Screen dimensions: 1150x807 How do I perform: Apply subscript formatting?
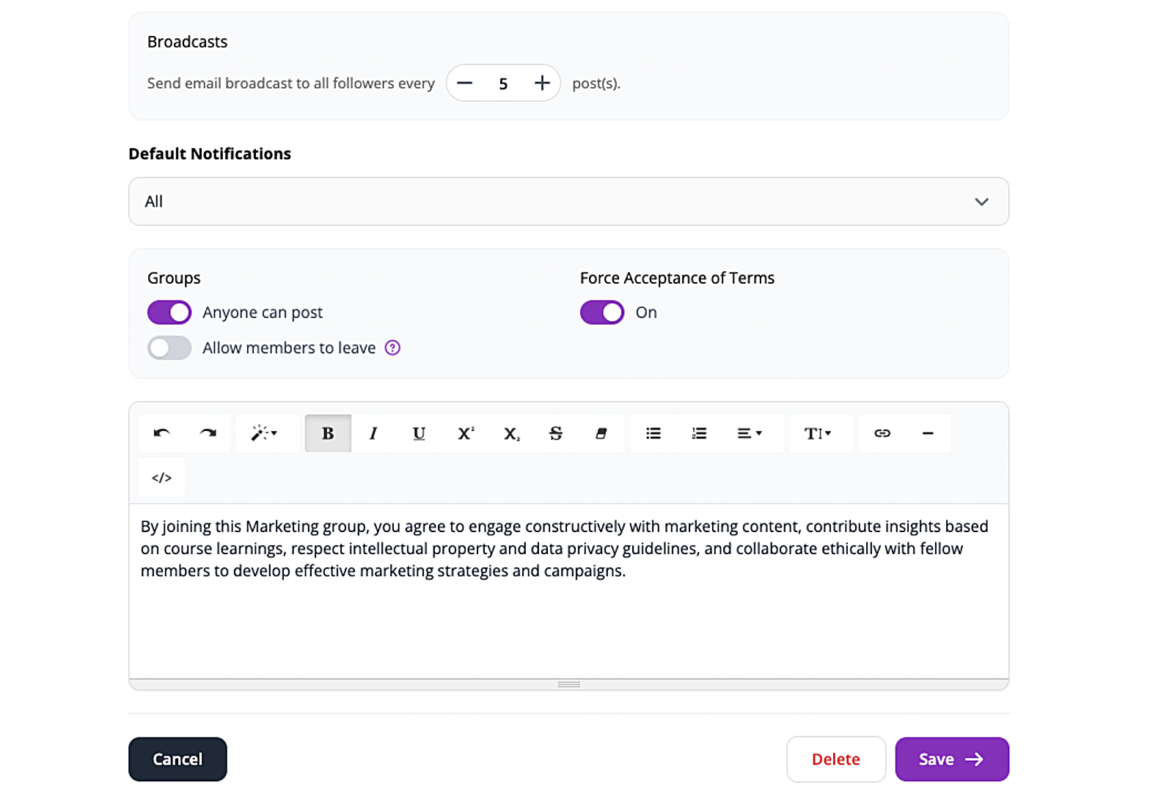(511, 433)
